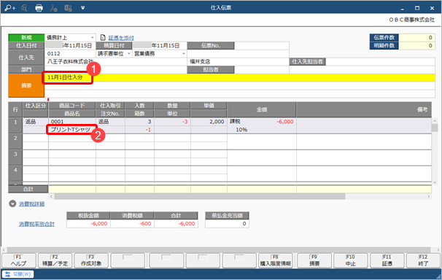The width and height of the screenshot is (442, 280).
Task: Click the F2 精算／予定 button
Action: (55, 260)
